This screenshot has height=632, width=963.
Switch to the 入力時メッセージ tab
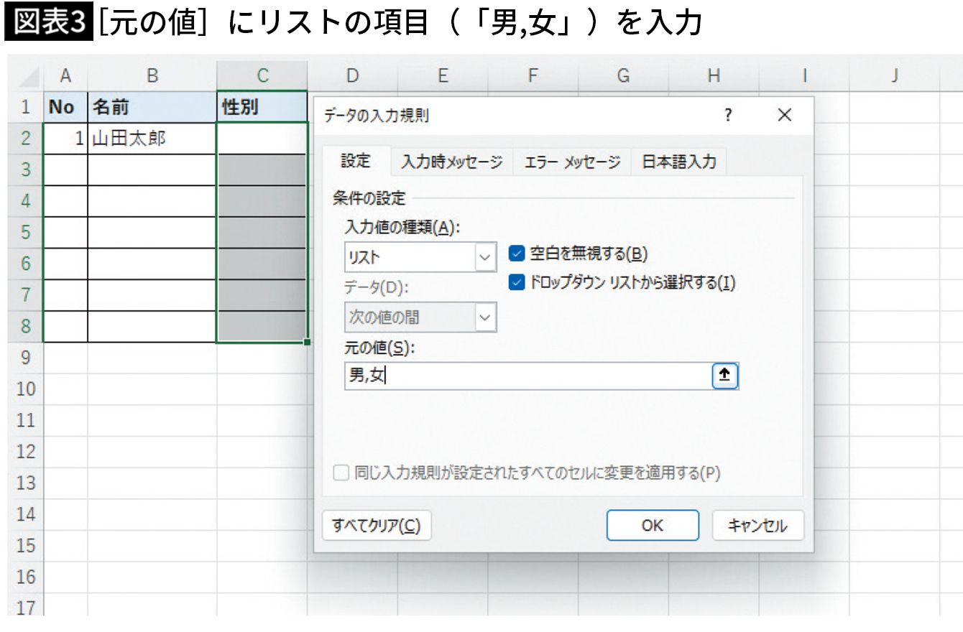451,162
